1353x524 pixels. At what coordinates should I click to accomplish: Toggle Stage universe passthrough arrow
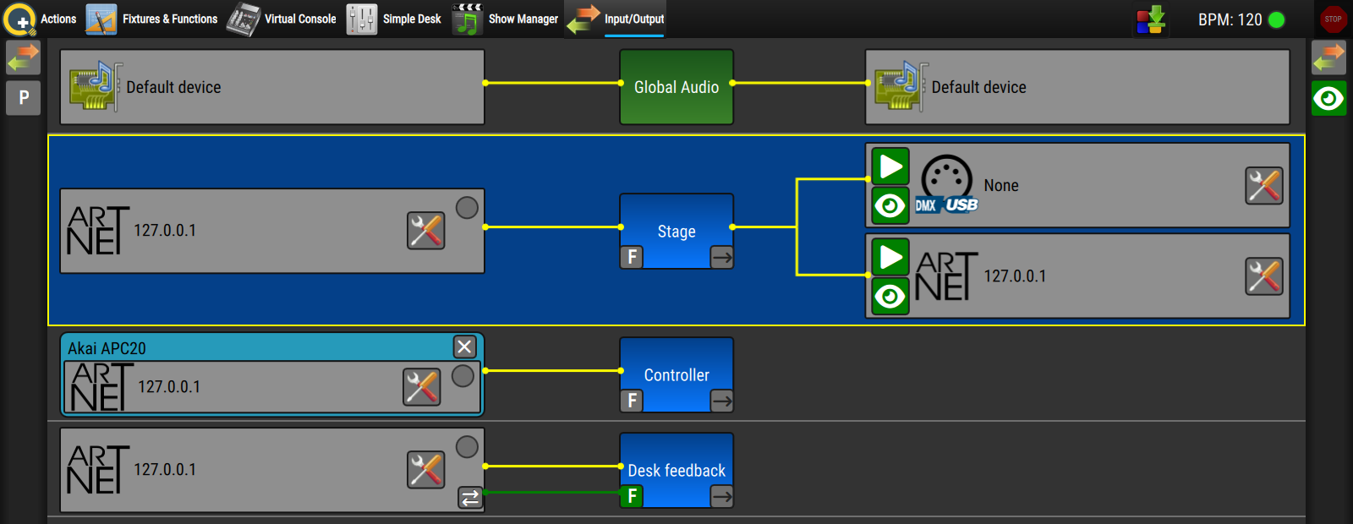[721, 257]
